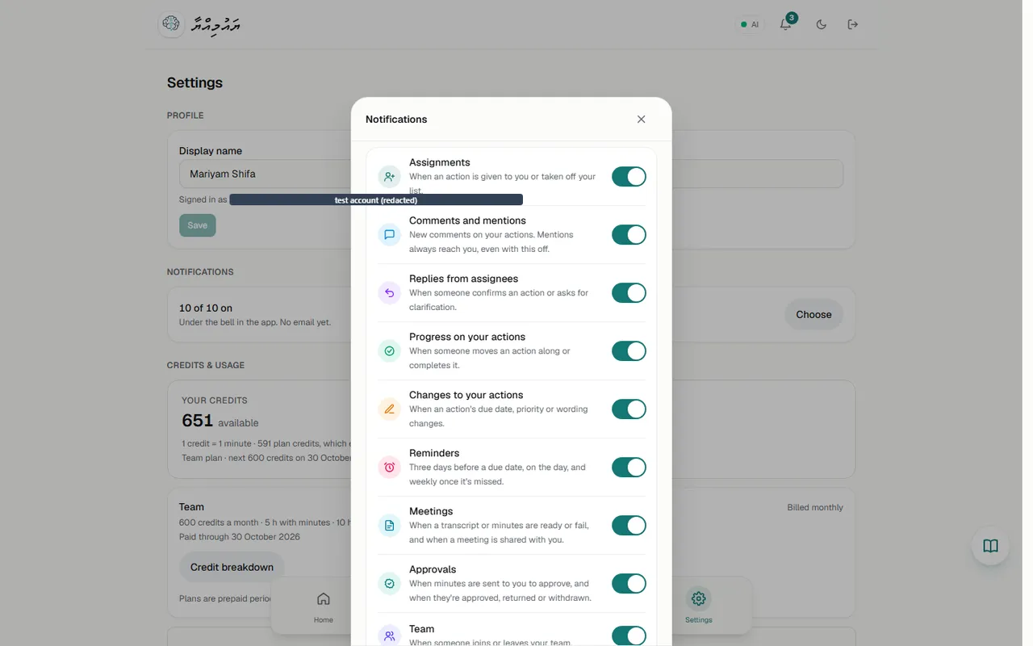1033x646 pixels.
Task: Click the '651 available' credits text
Action: point(220,421)
